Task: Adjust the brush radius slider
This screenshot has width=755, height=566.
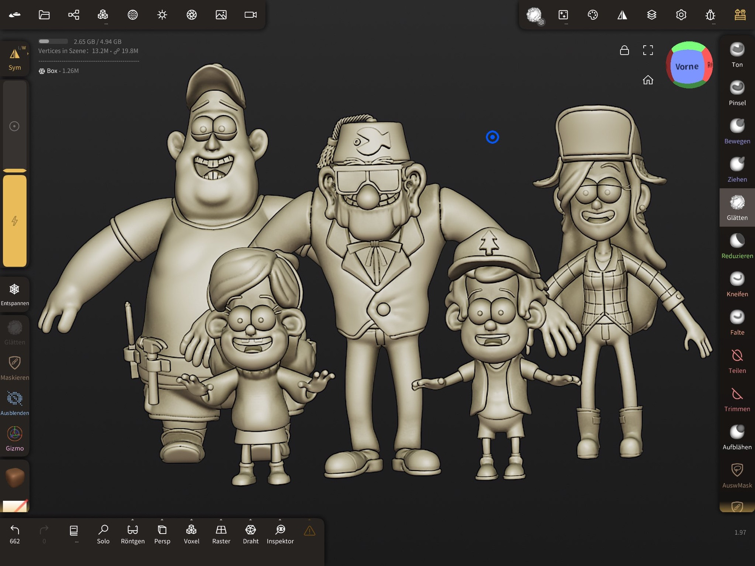Action: 15,126
